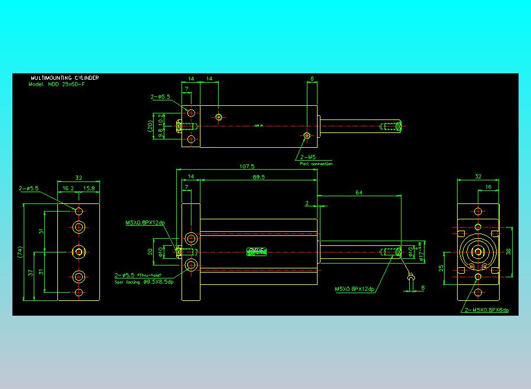Click the MULTIMOUNTING CYLINDER title text
Image resolution: width=531 pixels, height=389 pixels.
(64, 78)
